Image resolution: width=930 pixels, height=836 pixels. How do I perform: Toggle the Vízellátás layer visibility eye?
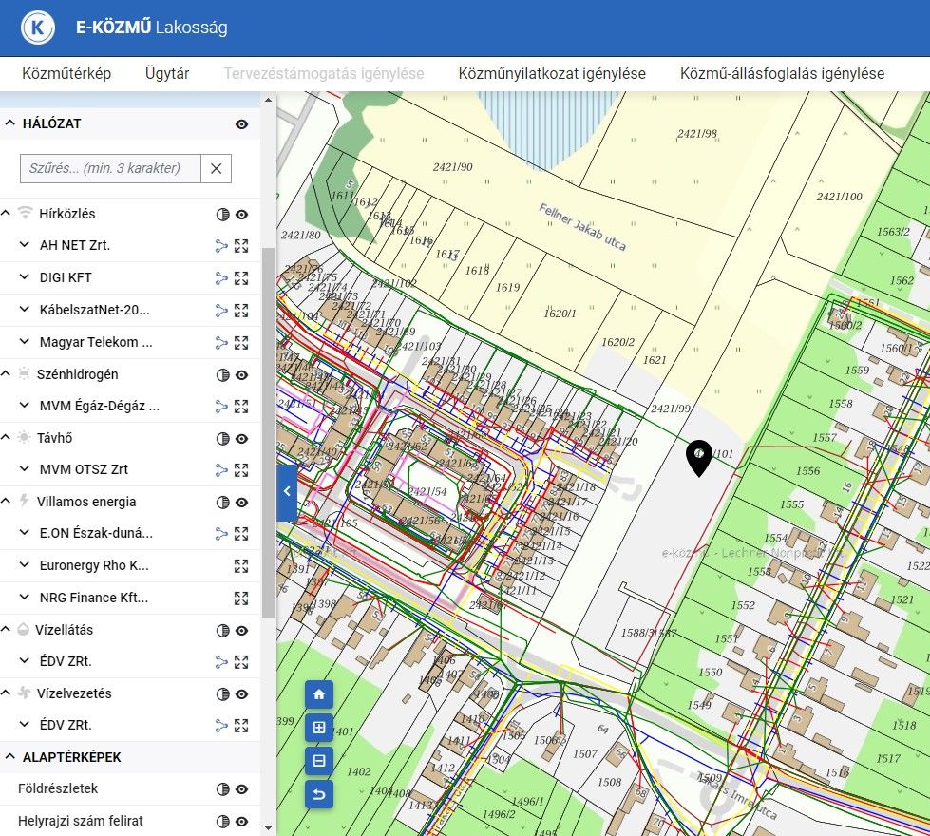[241, 630]
